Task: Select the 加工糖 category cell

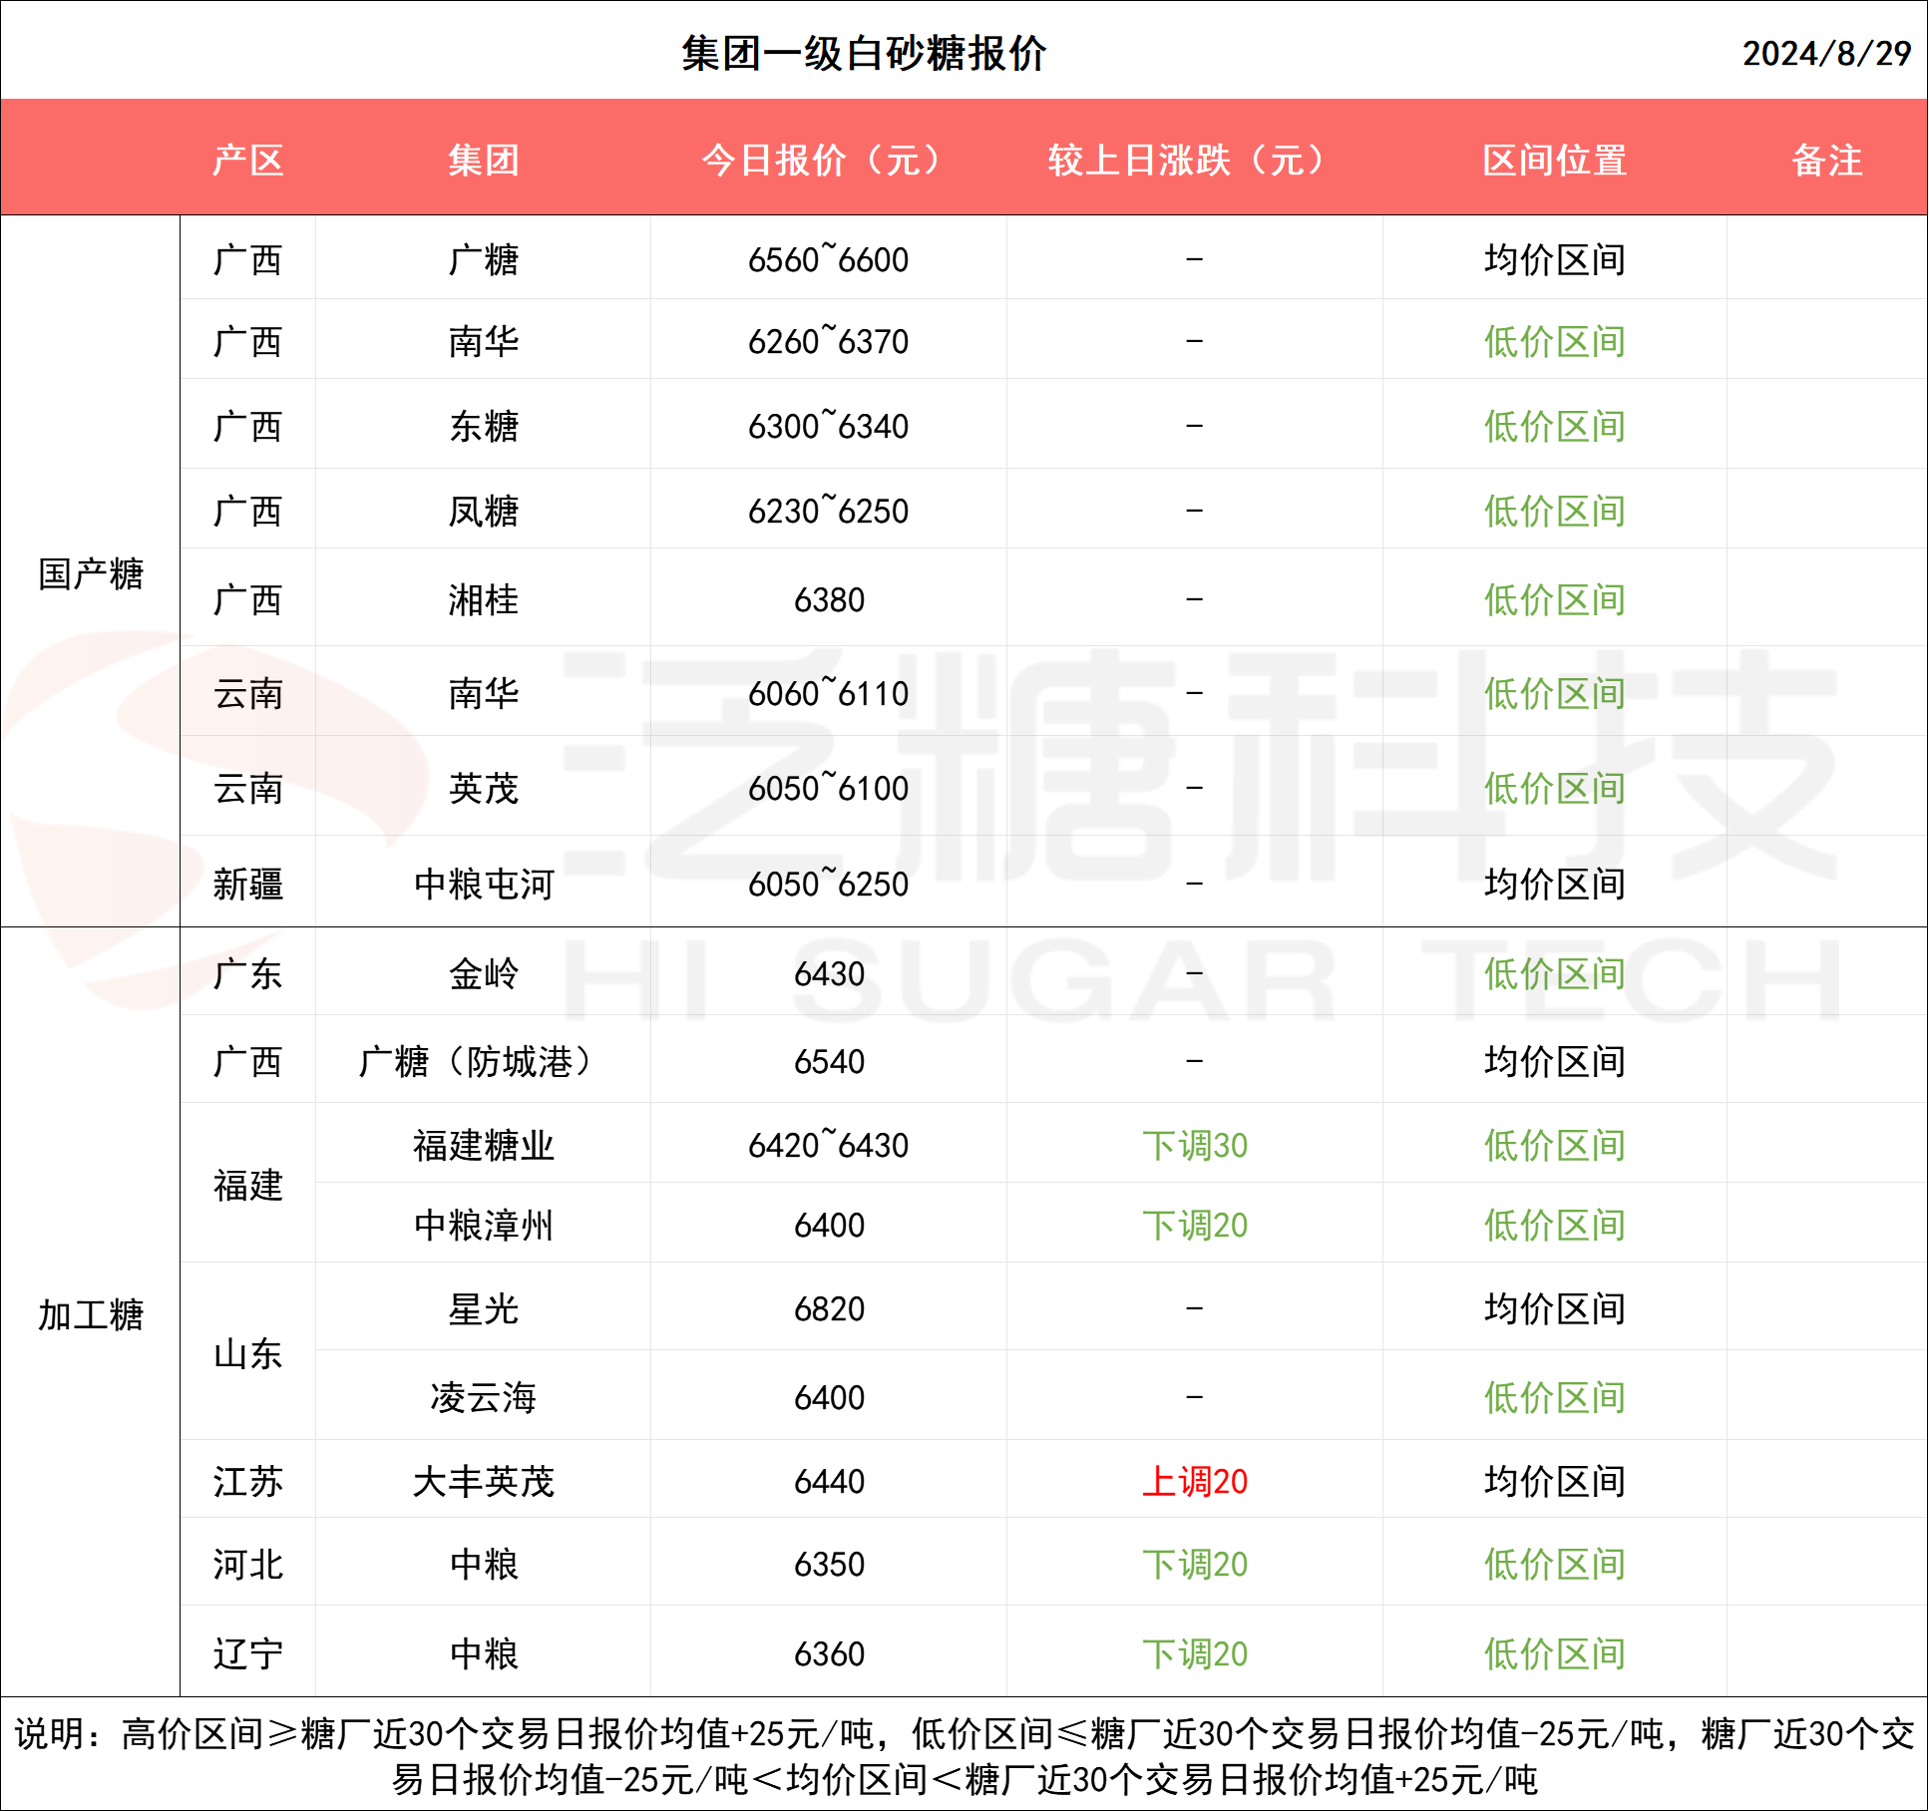Action: point(90,1314)
